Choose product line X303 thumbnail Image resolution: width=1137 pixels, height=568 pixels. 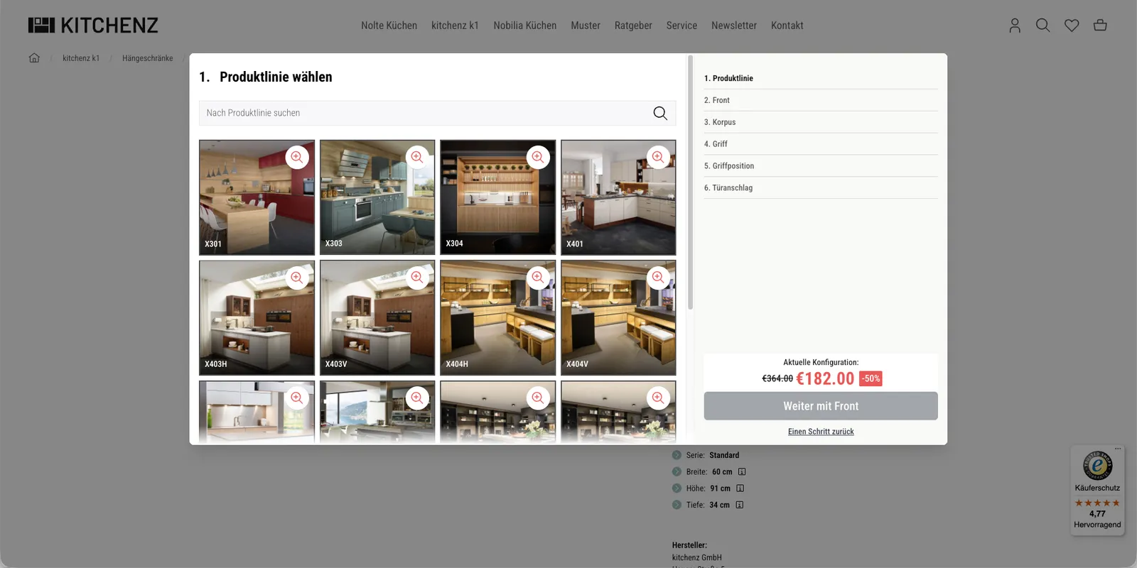coord(377,197)
